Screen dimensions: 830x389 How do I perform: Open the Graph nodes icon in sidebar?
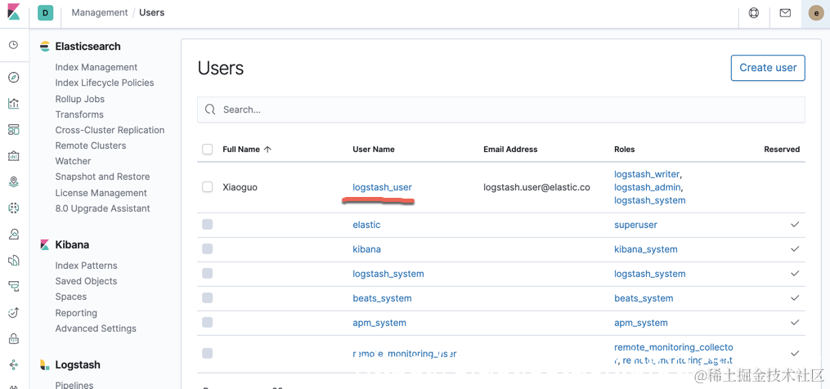(14, 364)
